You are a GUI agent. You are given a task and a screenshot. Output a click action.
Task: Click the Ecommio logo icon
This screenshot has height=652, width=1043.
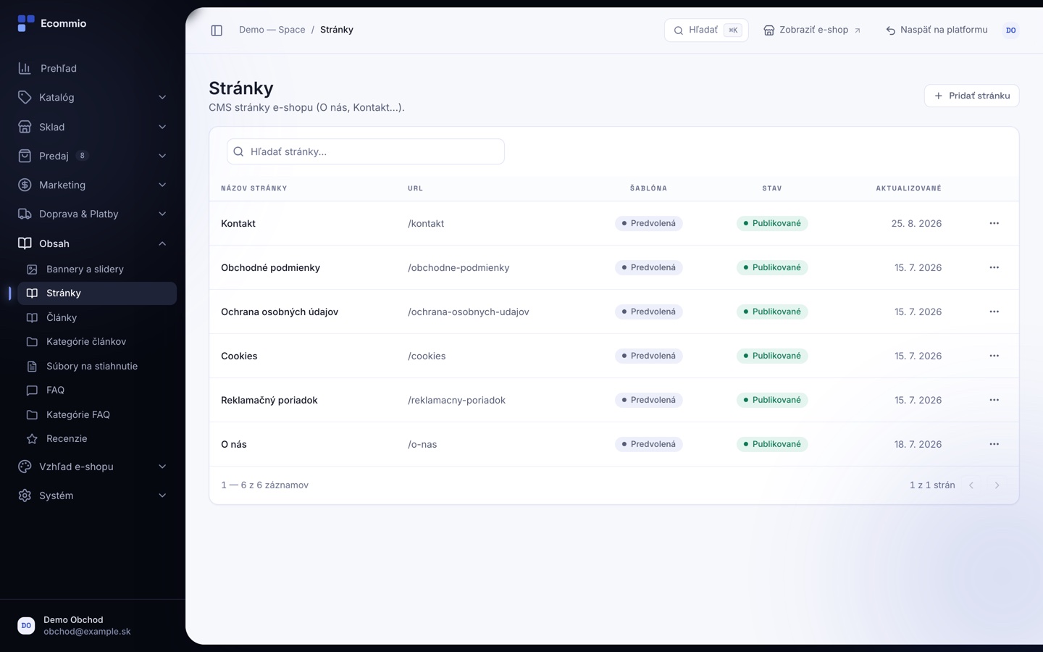pos(26,23)
